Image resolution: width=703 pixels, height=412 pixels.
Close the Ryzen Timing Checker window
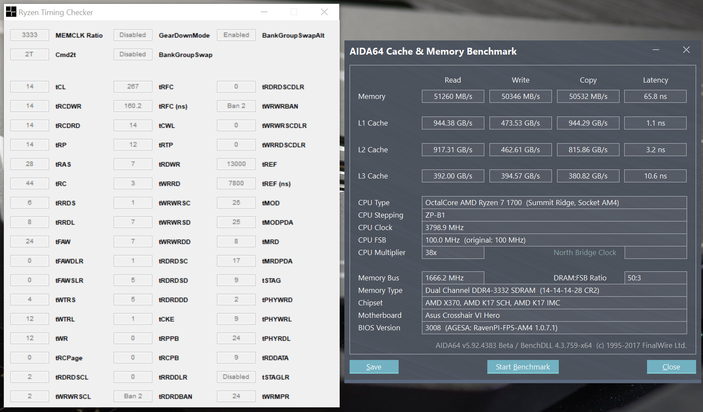(x=325, y=12)
